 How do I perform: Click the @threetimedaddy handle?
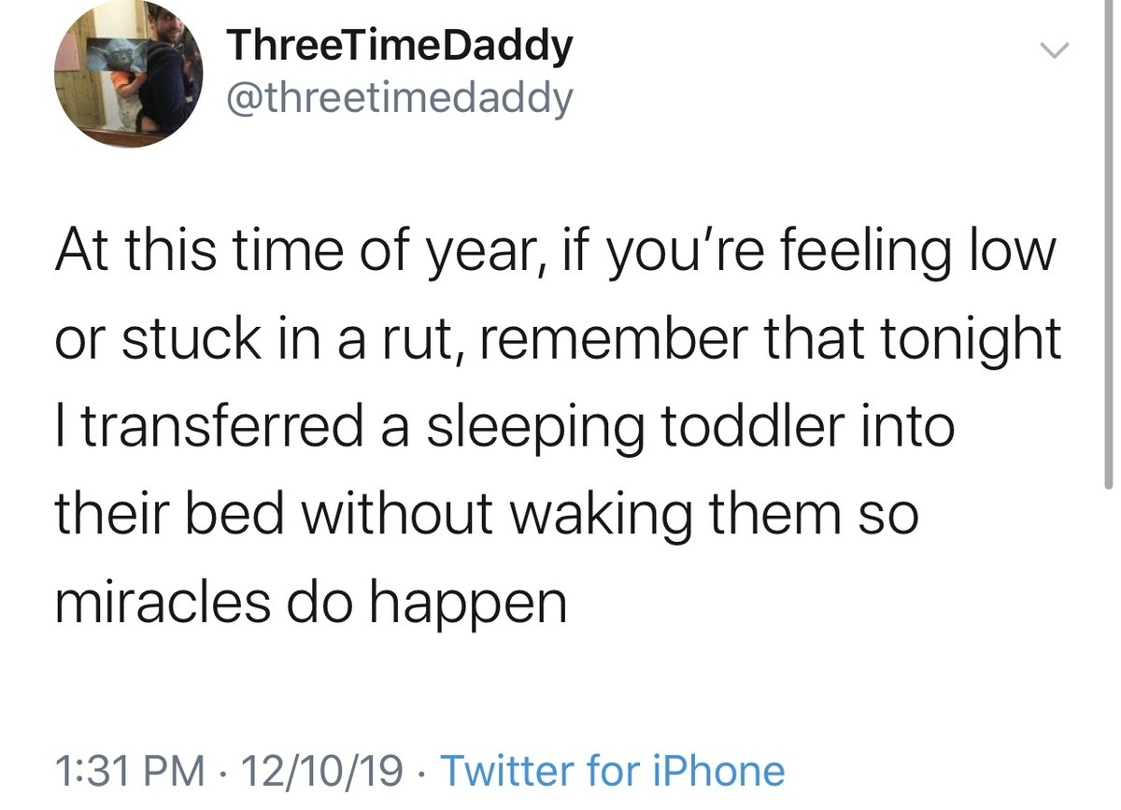click(x=399, y=98)
